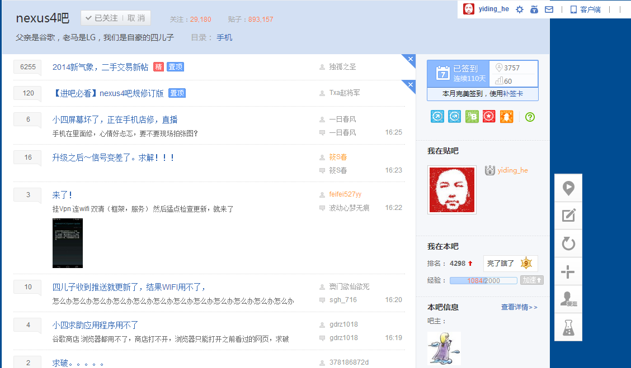This screenshot has height=368, width=631.
Task: Click the 置顶 tag on 进吧必看 post
Action: click(x=177, y=93)
